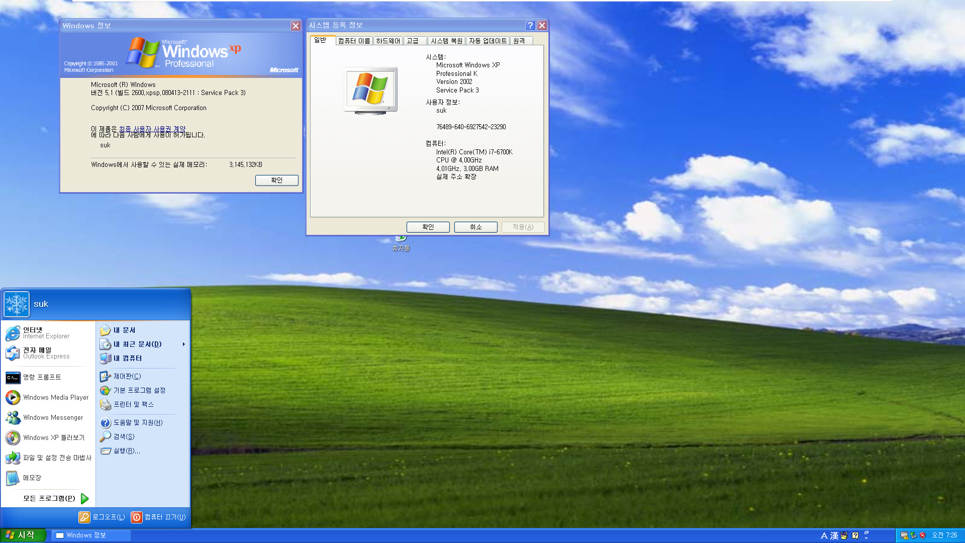The width and height of the screenshot is (965, 543).
Task: Click the Hanja (漢) conversion icon
Action: (x=834, y=535)
